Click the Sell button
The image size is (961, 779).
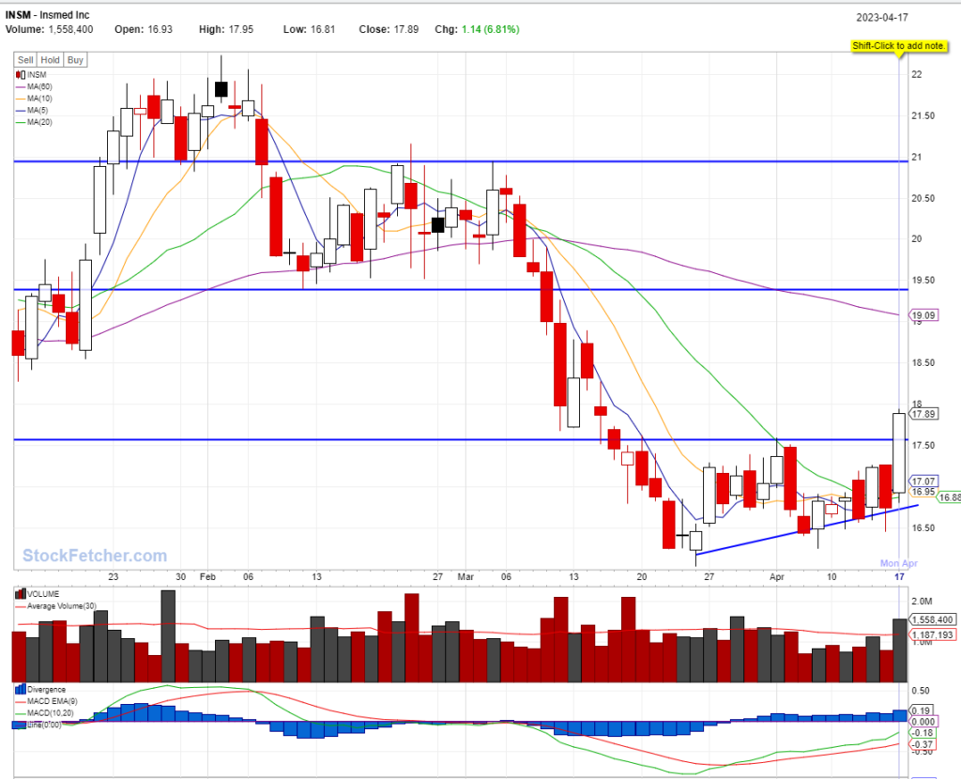25,59
